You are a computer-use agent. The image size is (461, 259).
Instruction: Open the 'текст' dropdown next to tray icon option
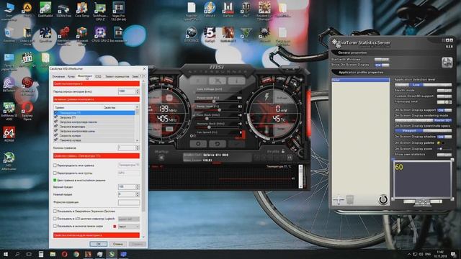click(129, 227)
